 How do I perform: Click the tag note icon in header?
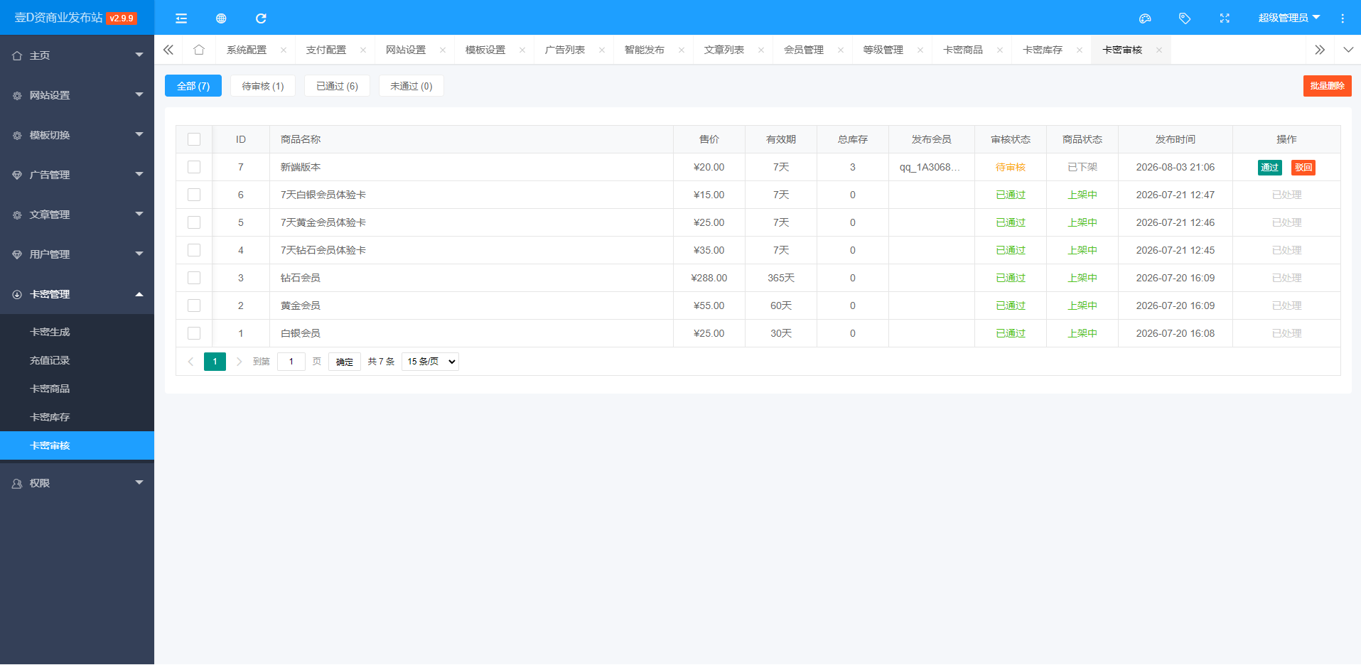coord(1185,18)
